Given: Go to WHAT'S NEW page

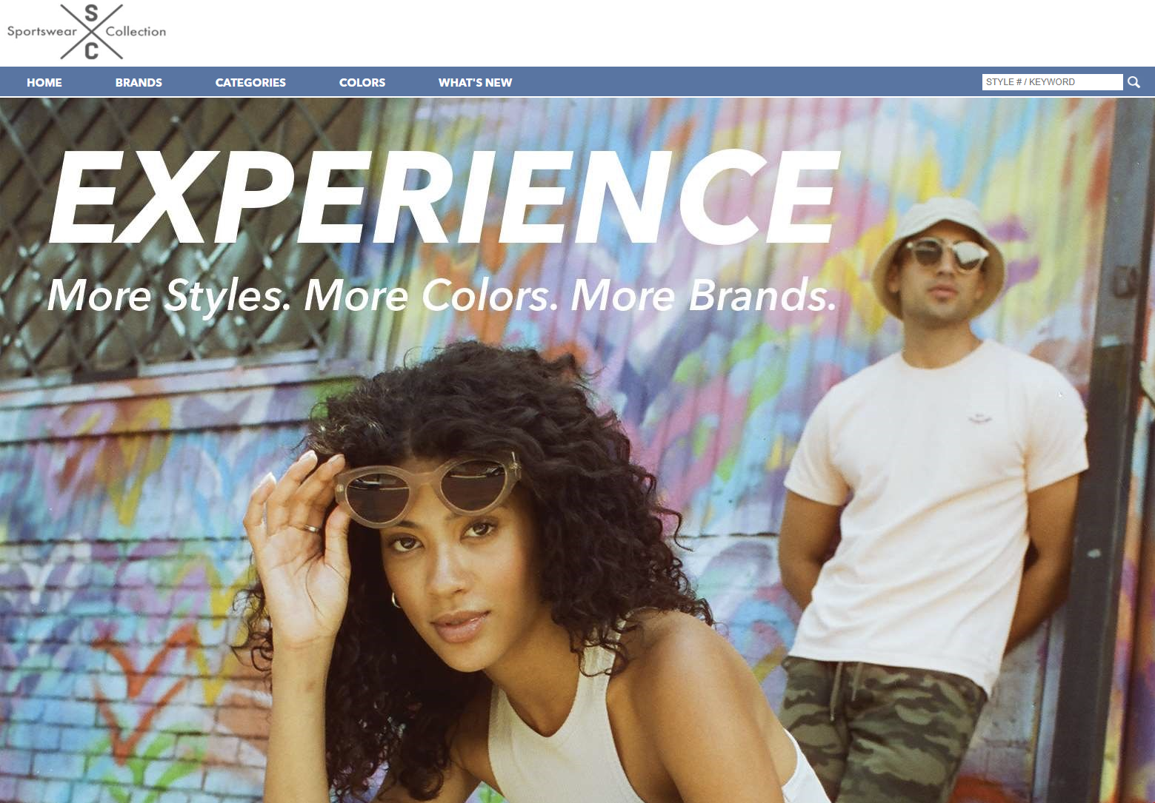Looking at the screenshot, I should [475, 82].
